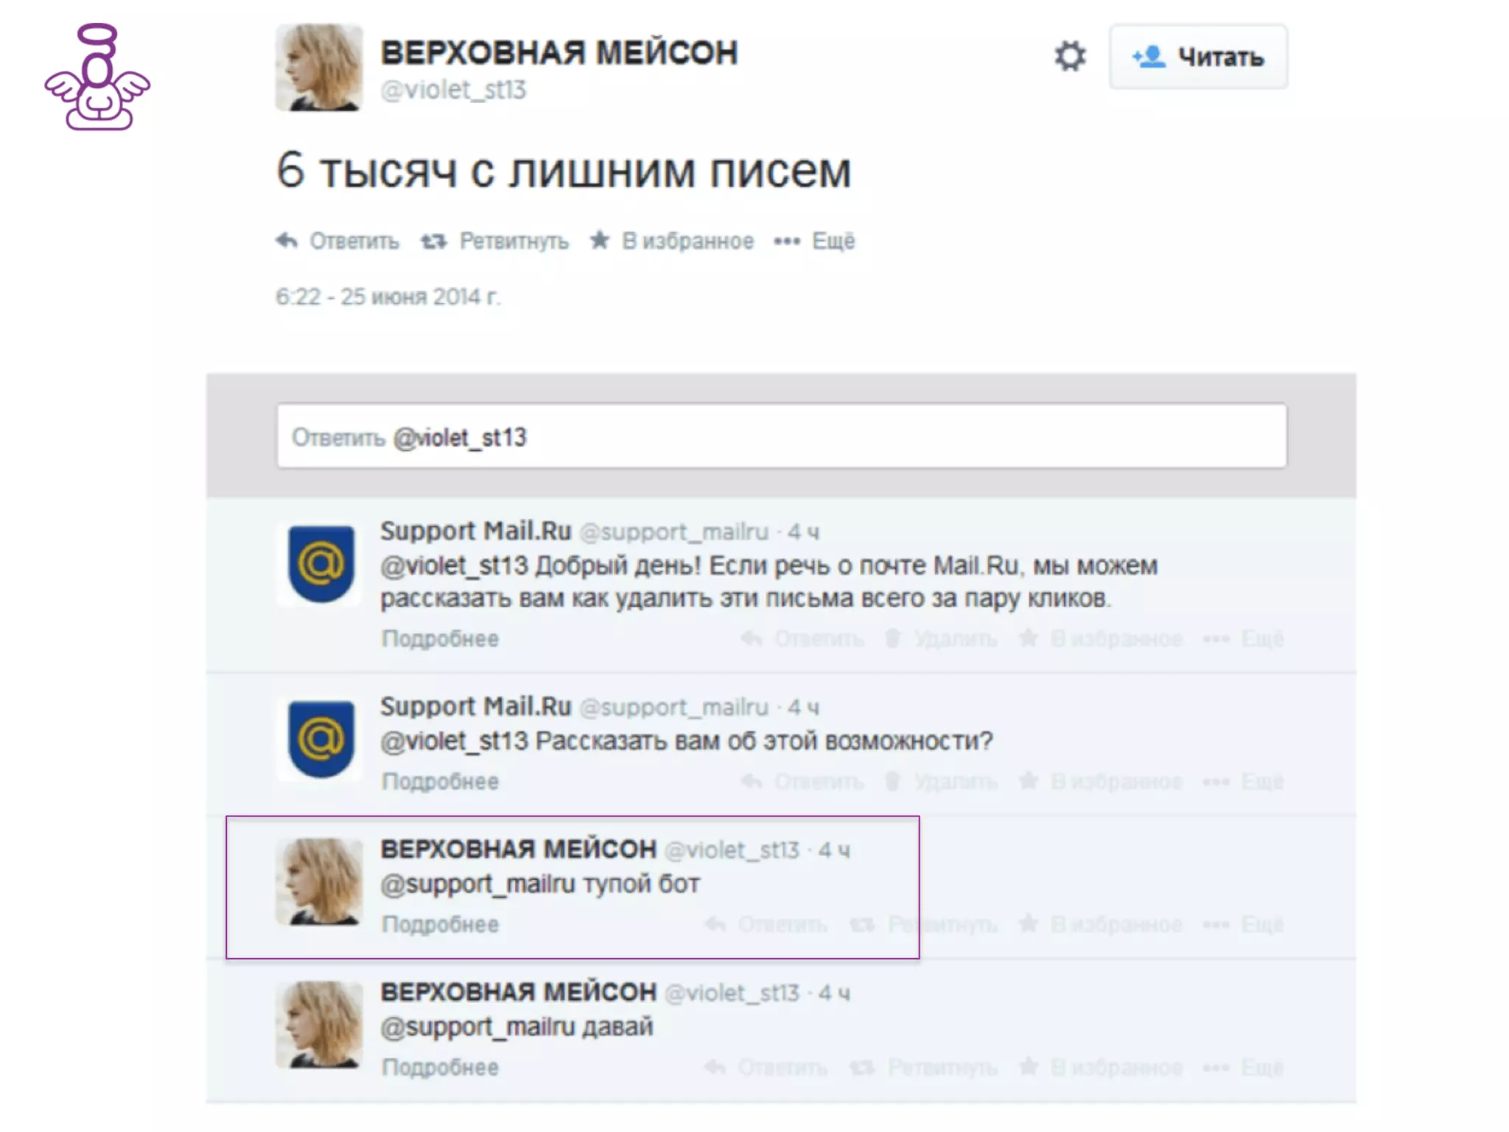1509x1132 pixels.
Task: Click the reply field Ответить @violet_st13
Action: click(x=782, y=436)
